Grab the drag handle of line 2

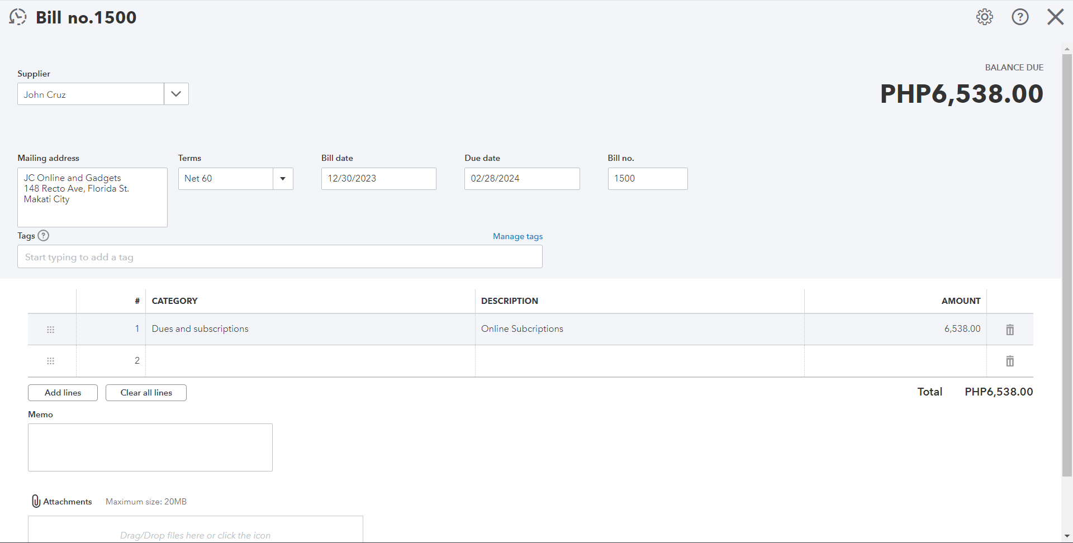pyautogui.click(x=51, y=361)
